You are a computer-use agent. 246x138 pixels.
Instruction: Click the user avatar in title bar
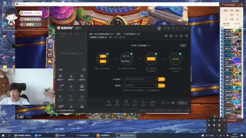tap(159, 28)
